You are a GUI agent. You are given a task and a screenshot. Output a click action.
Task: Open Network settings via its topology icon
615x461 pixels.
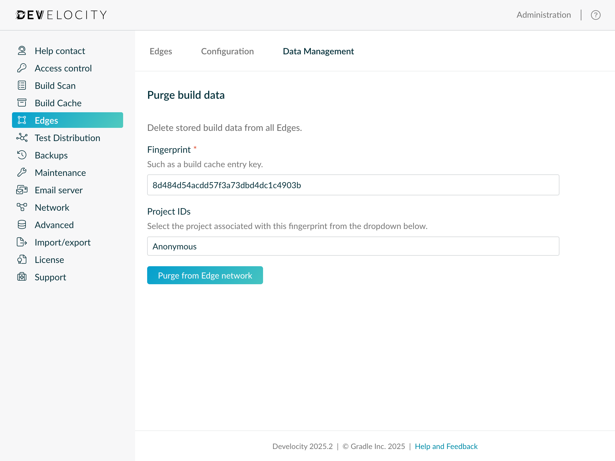click(x=21, y=207)
